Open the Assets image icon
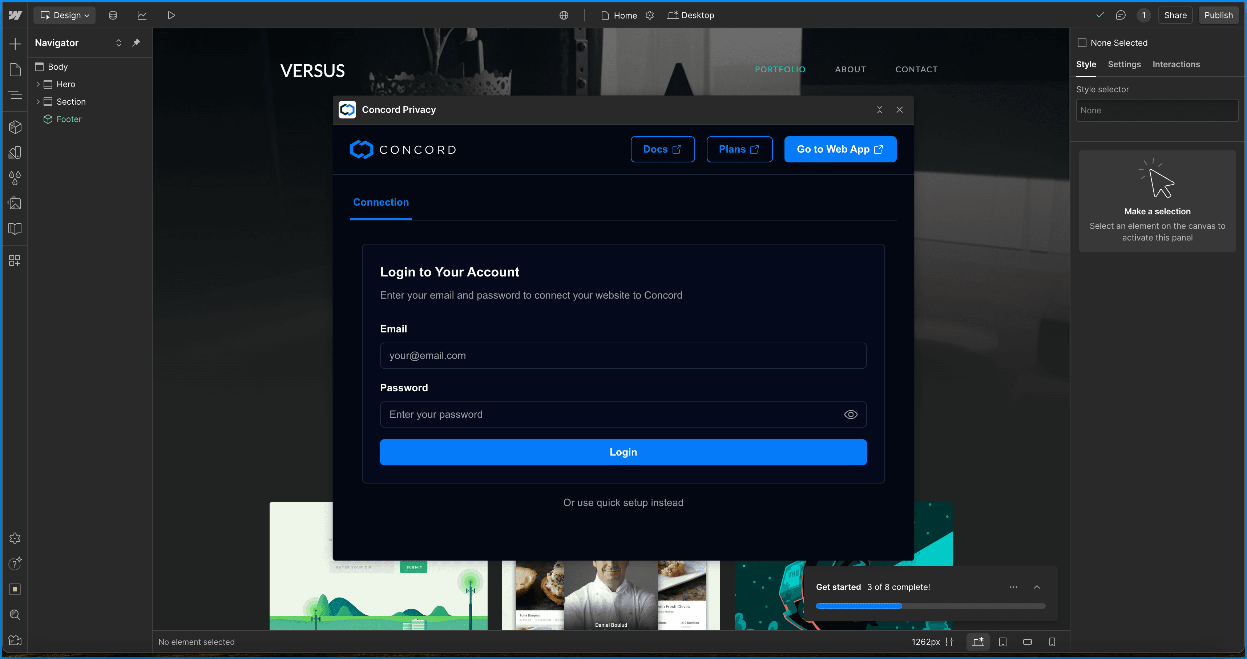The image size is (1247, 659). [x=15, y=204]
